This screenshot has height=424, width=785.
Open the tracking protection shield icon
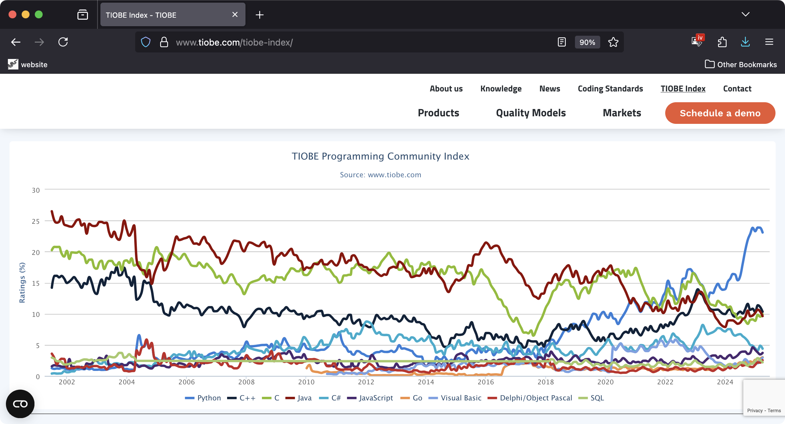[x=146, y=42]
